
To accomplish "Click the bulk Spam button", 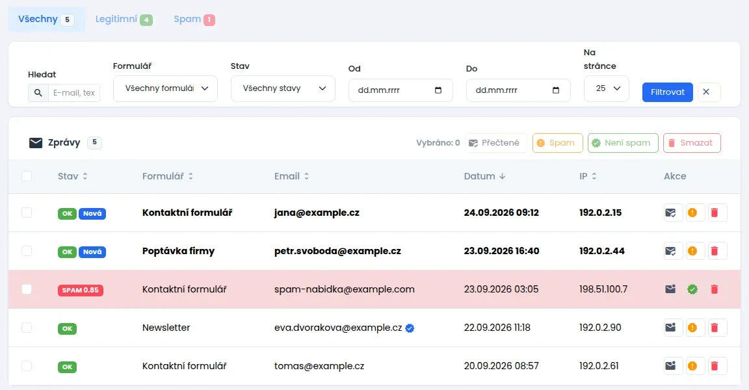I will 557,143.
